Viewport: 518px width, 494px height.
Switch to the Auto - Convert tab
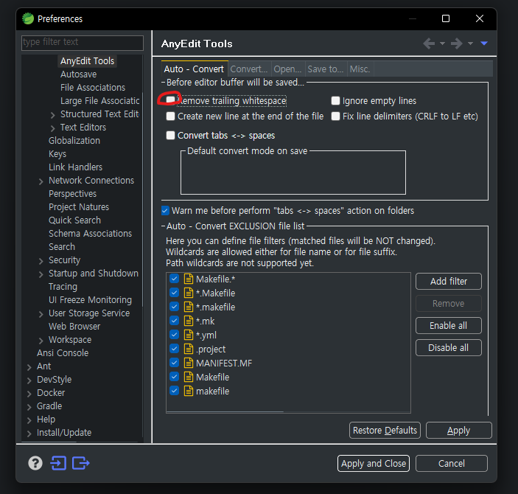coord(195,69)
